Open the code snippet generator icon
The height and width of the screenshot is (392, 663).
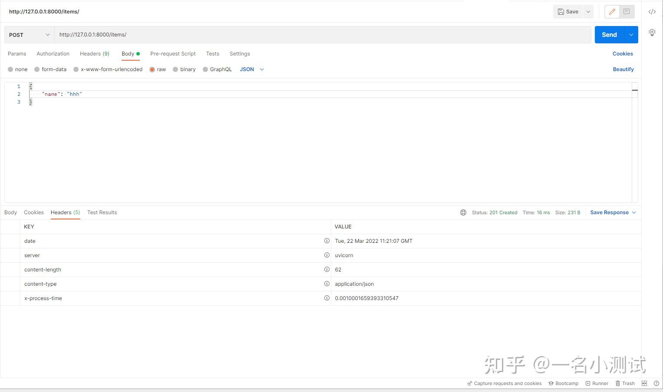(652, 12)
